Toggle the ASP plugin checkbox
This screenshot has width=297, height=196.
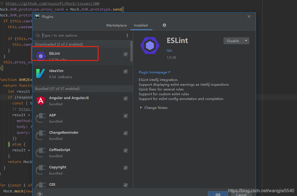(x=126, y=116)
